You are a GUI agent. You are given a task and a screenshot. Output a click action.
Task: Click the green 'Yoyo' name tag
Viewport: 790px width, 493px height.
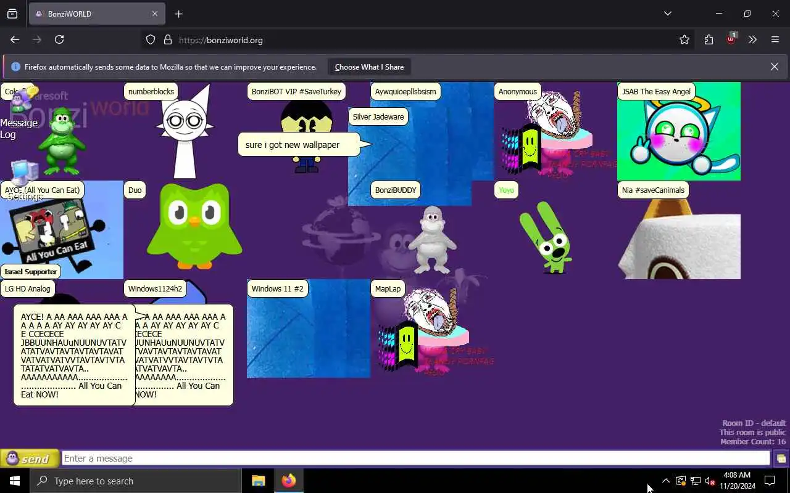506,190
